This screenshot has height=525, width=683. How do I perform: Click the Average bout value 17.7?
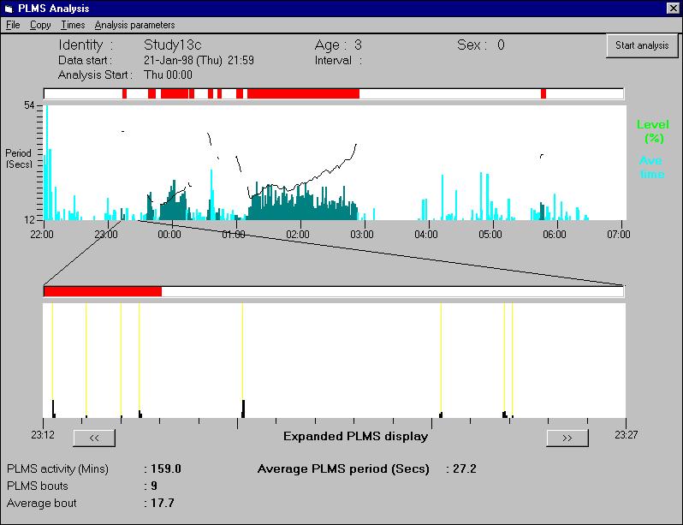pyautogui.click(x=163, y=504)
